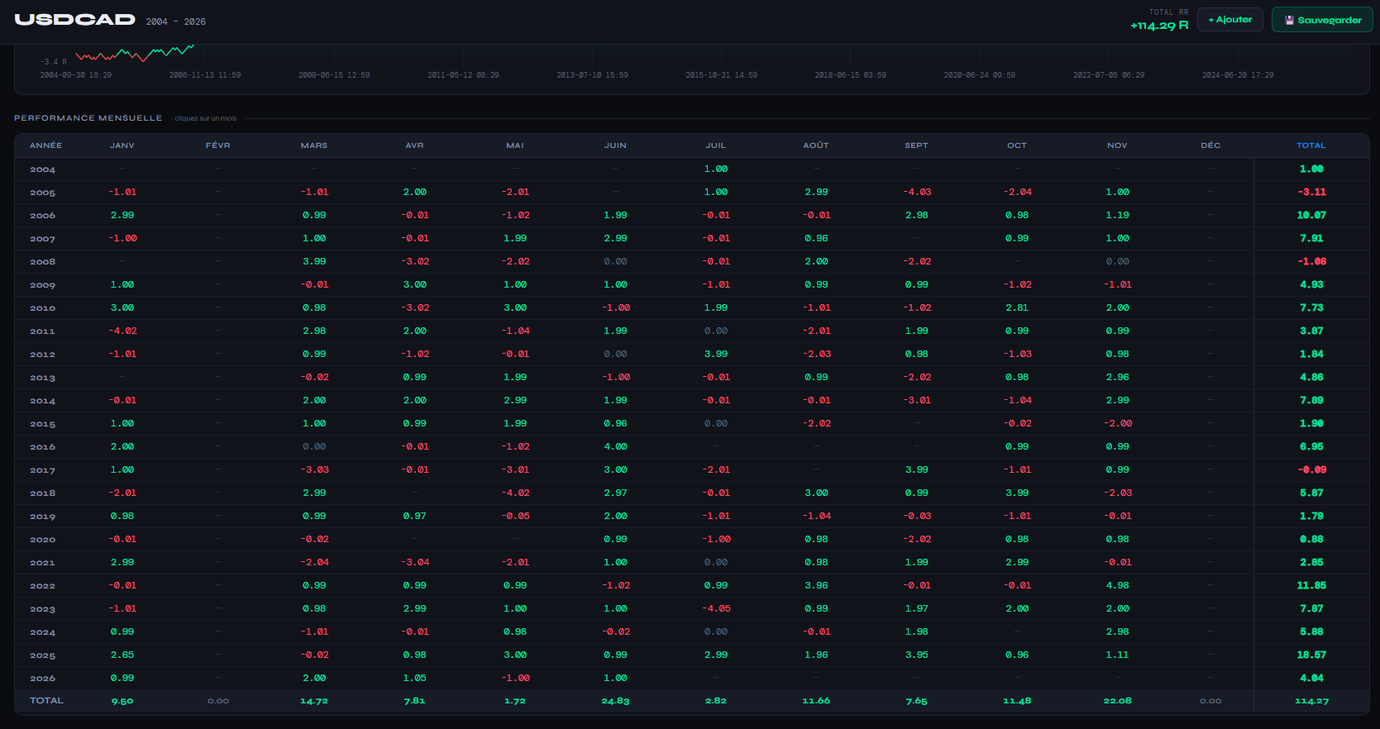1380x729 pixels.
Task: Select the 2016 year row label
Action: 43,447
